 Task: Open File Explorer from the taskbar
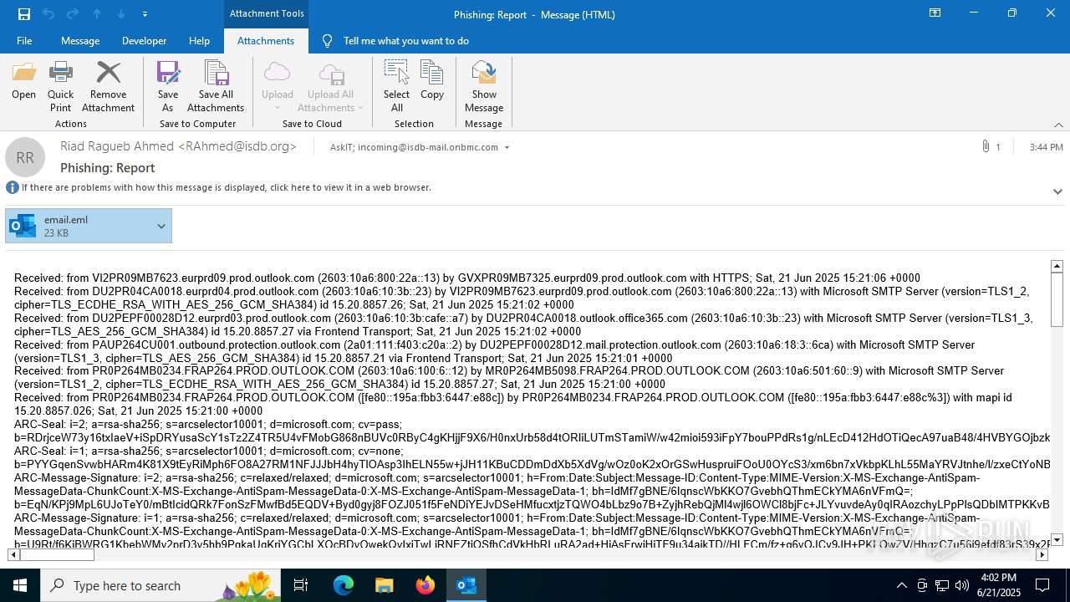385,585
